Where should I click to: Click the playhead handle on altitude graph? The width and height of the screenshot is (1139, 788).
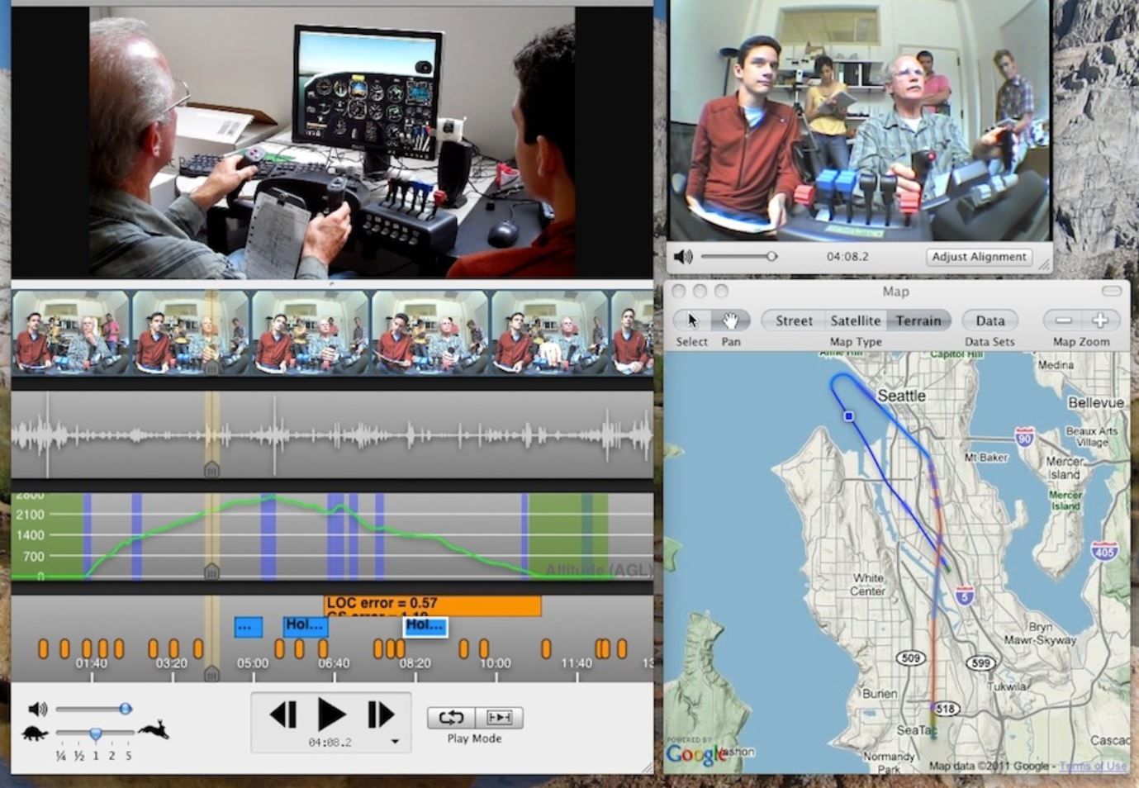[x=211, y=571]
